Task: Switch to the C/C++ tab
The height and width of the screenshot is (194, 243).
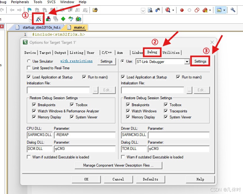Action: point(107,53)
